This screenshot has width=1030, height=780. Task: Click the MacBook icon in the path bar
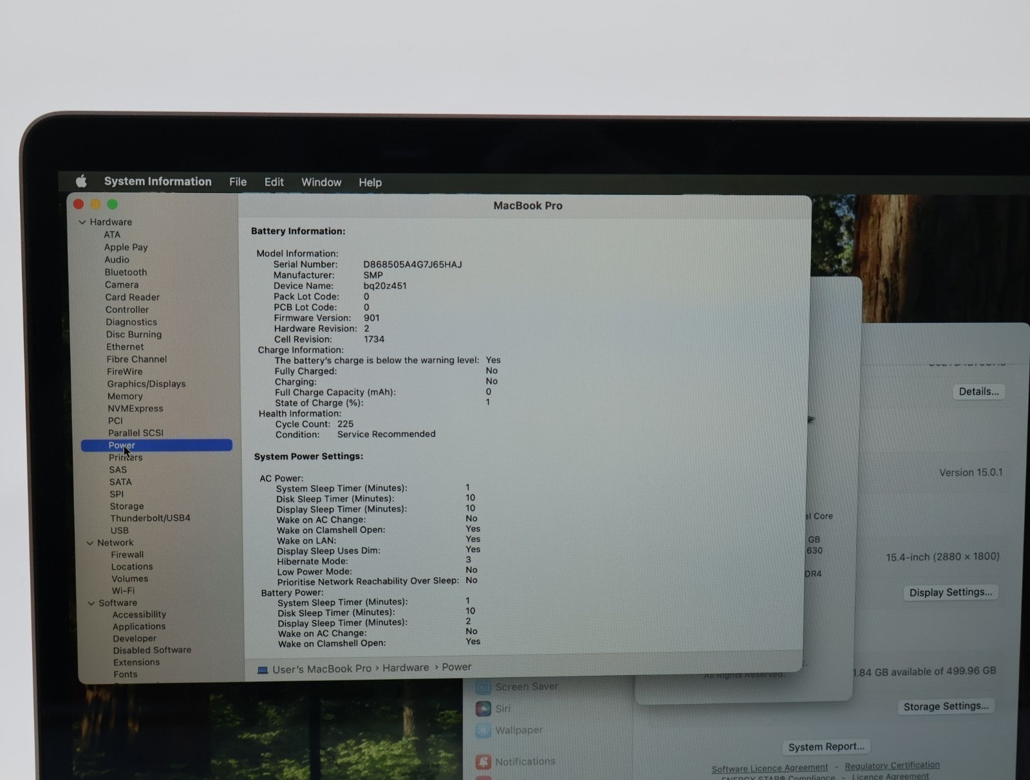263,670
